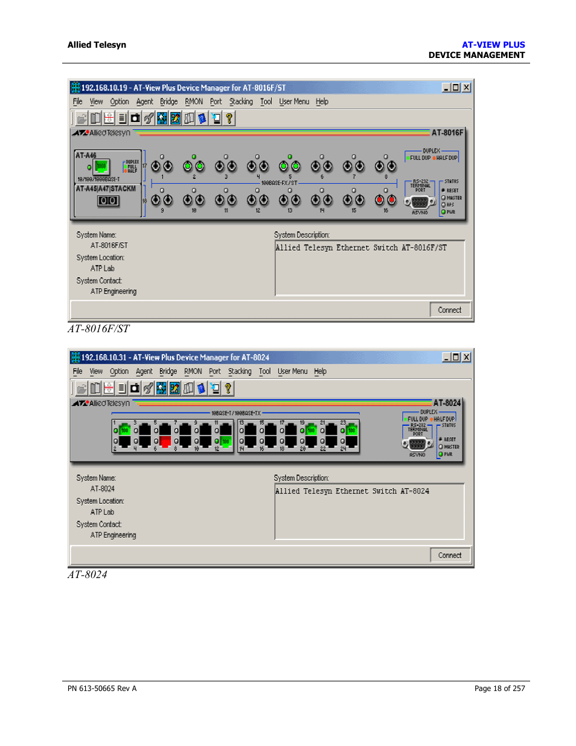576x746 pixels.
Task: Select fiber port 9 on AT-8016F
Action: tap(162, 200)
